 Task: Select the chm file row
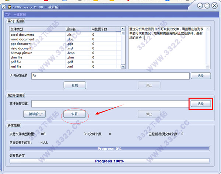click(65, 57)
